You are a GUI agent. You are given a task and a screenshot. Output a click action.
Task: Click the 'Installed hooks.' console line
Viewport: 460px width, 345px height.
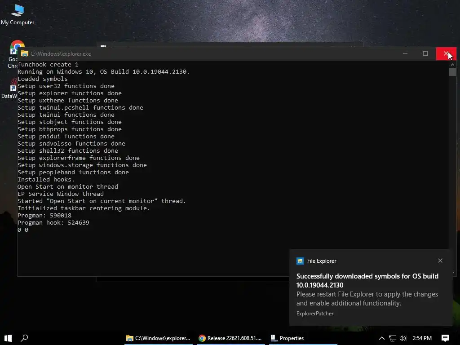[46, 180]
